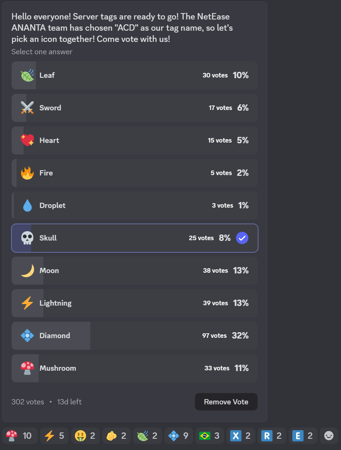The width and height of the screenshot is (341, 450).
Task: Uncheck the selected Skull vote checkmark
Action: [242, 238]
